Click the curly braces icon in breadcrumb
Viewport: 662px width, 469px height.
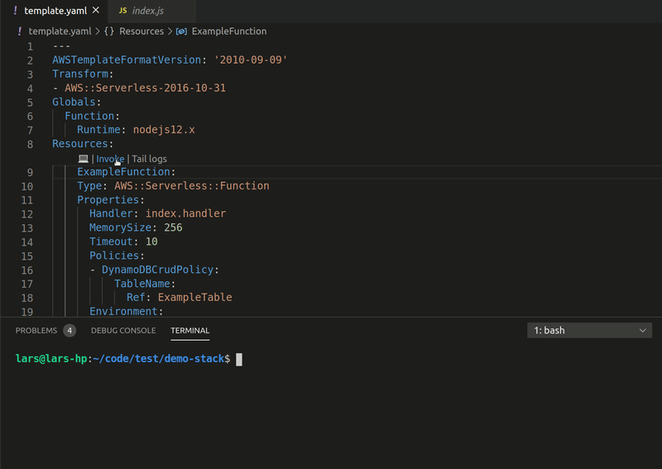point(109,31)
